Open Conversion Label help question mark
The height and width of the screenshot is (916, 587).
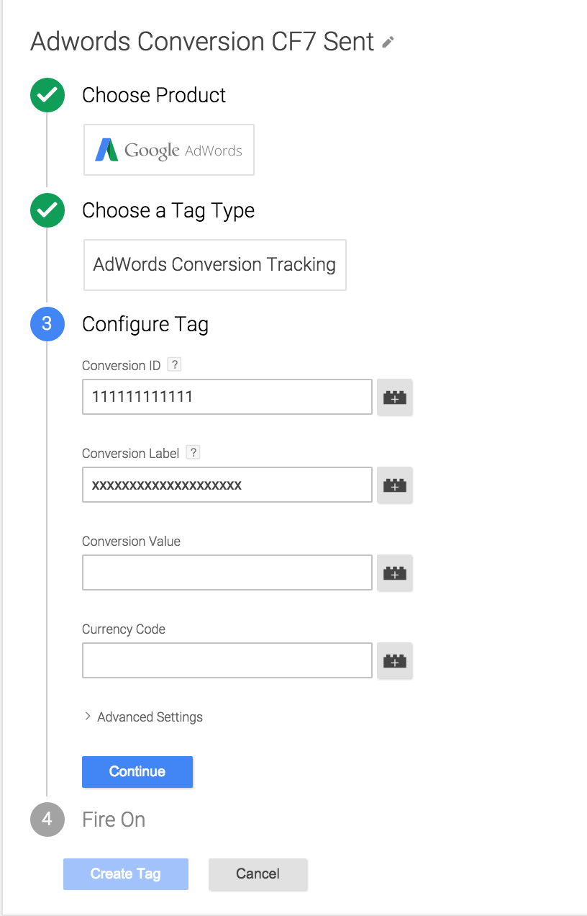193,452
